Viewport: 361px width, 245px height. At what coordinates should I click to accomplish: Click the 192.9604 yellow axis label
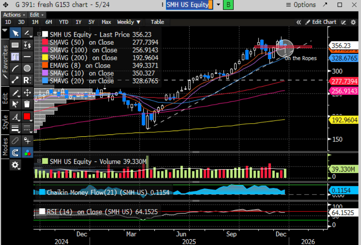tap(344, 120)
